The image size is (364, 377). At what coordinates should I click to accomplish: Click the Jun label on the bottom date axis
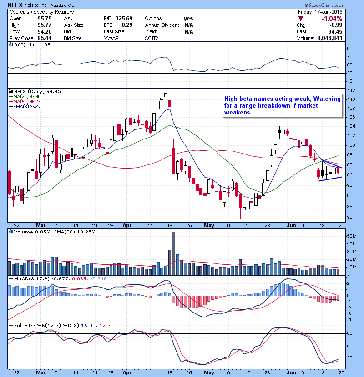[292, 372]
